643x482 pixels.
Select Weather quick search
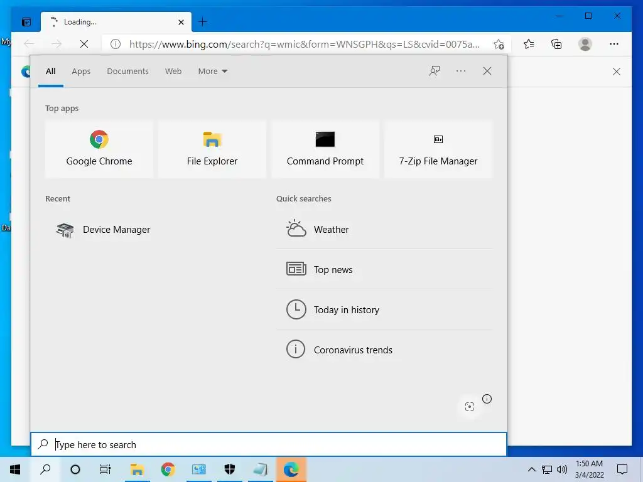tap(384, 230)
